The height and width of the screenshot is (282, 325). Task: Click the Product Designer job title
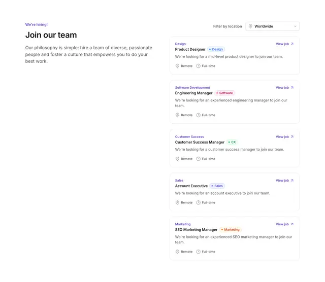(190, 49)
